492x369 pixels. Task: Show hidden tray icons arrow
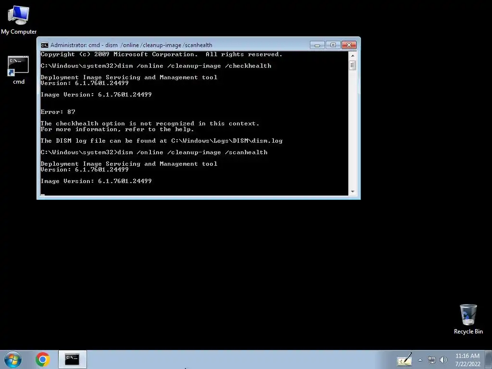[x=420, y=360]
